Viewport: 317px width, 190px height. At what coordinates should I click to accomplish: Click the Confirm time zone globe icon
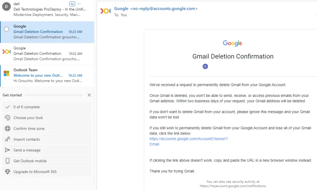(7, 128)
